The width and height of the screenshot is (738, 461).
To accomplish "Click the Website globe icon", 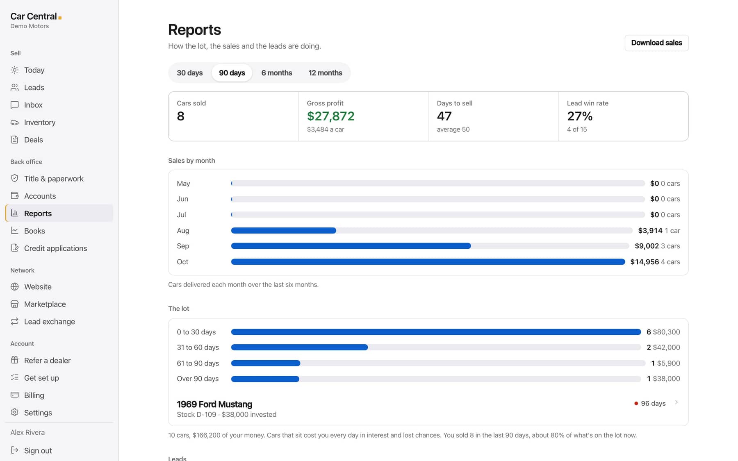I will 15,286.
